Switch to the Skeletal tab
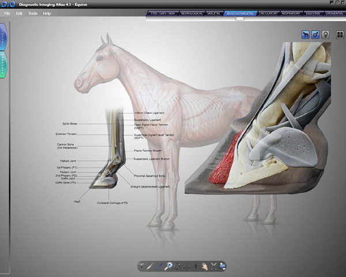 point(213,13)
